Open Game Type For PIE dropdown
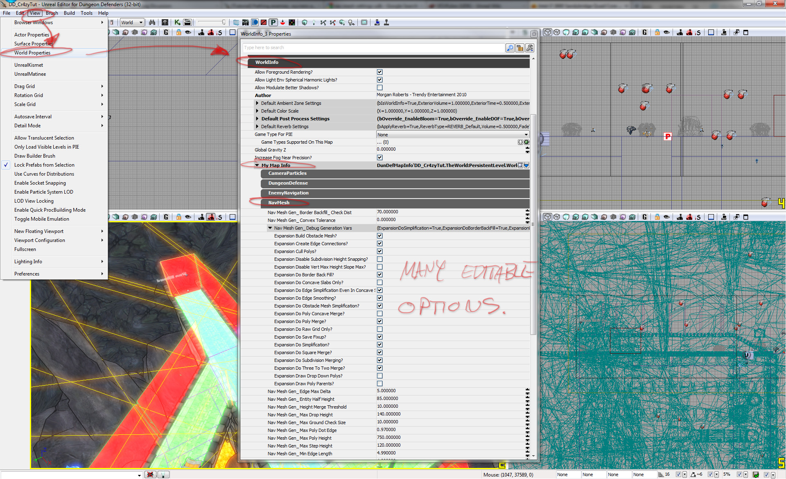Screen dimensions: 786x479 click(452, 135)
